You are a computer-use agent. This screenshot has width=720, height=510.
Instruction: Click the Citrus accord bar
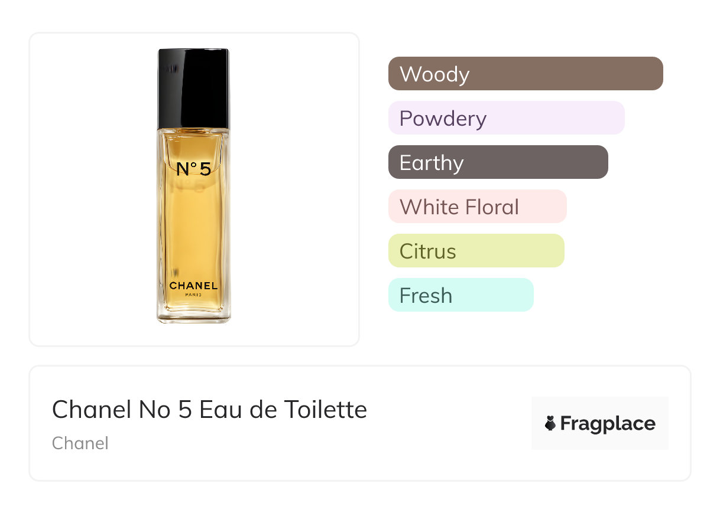tap(476, 251)
